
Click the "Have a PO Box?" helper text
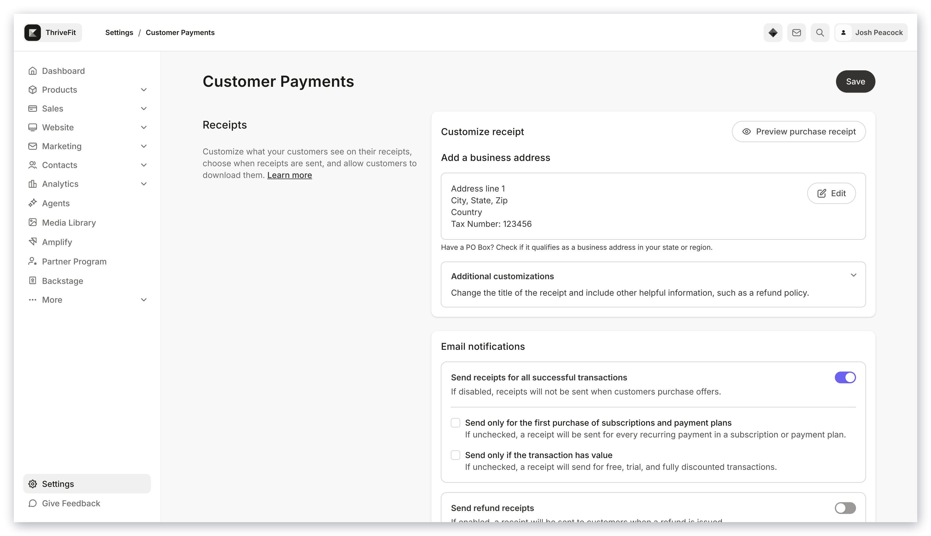(577, 247)
